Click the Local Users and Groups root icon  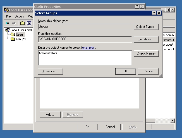[7, 30]
